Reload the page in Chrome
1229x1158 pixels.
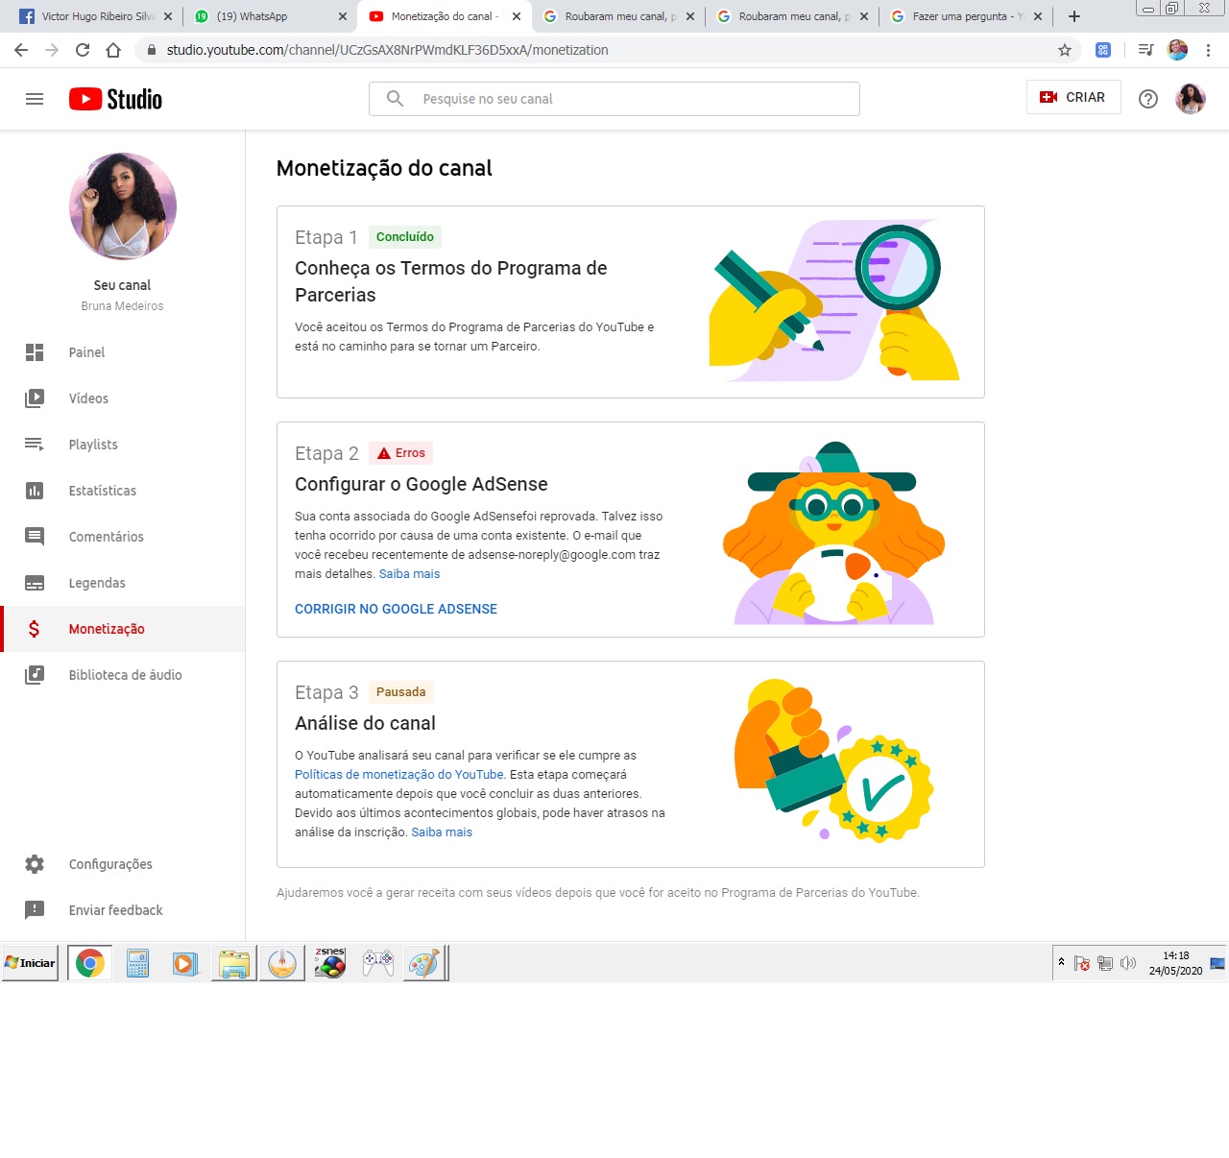pos(83,50)
